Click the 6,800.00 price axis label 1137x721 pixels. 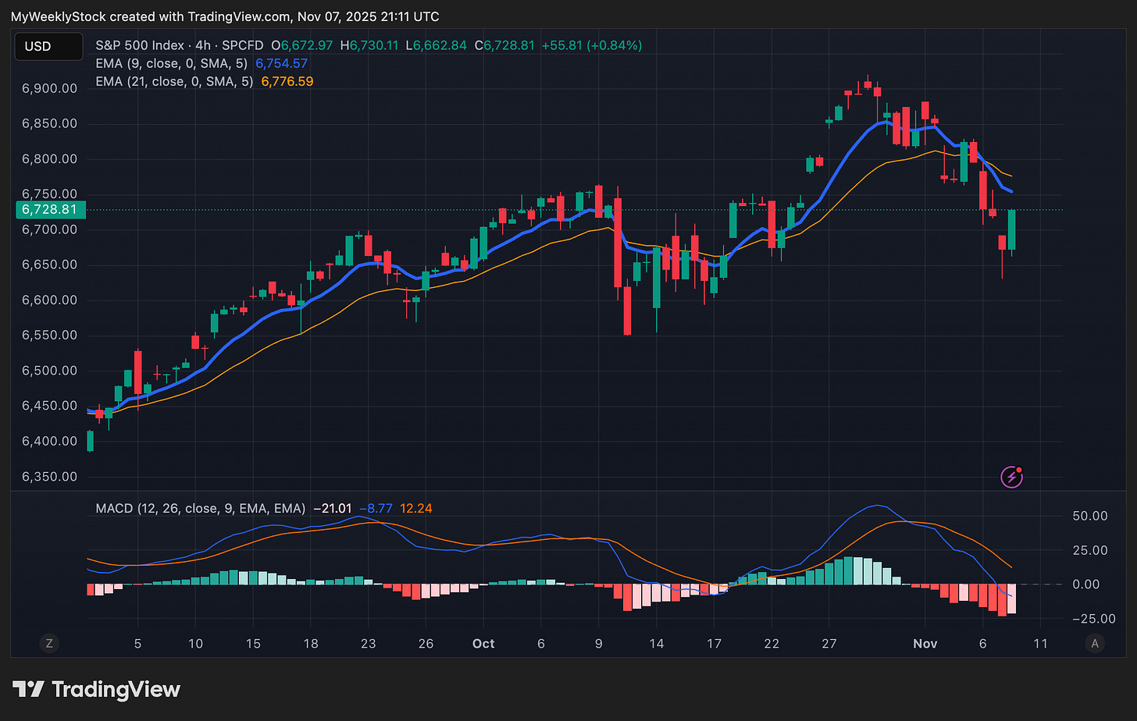[49, 159]
